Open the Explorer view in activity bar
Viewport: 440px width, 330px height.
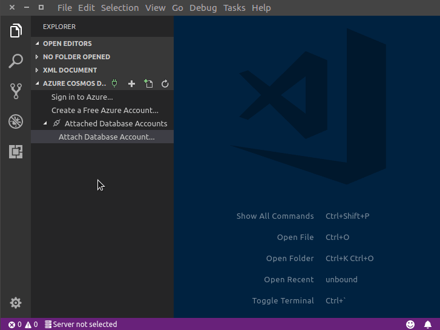[x=16, y=31]
